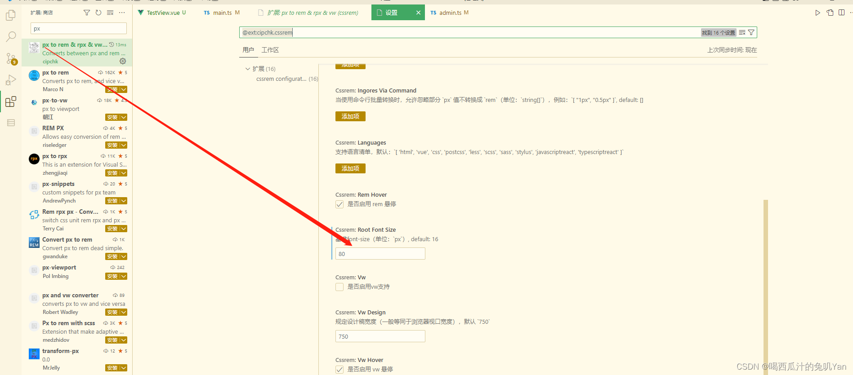Click the sync status text 上次同步时间

732,50
